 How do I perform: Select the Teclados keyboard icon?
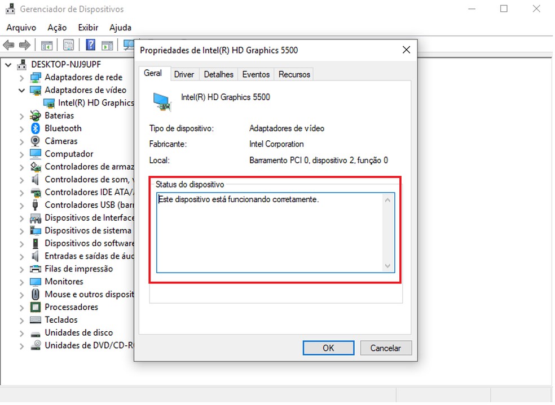(36, 320)
